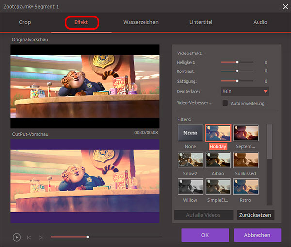The height and width of the screenshot is (247, 291).
Task: Apply the Snow2 filter
Action: click(x=191, y=160)
